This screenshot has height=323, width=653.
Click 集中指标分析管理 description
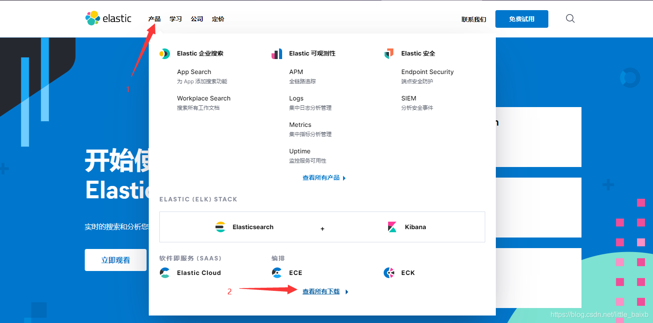[310, 134]
